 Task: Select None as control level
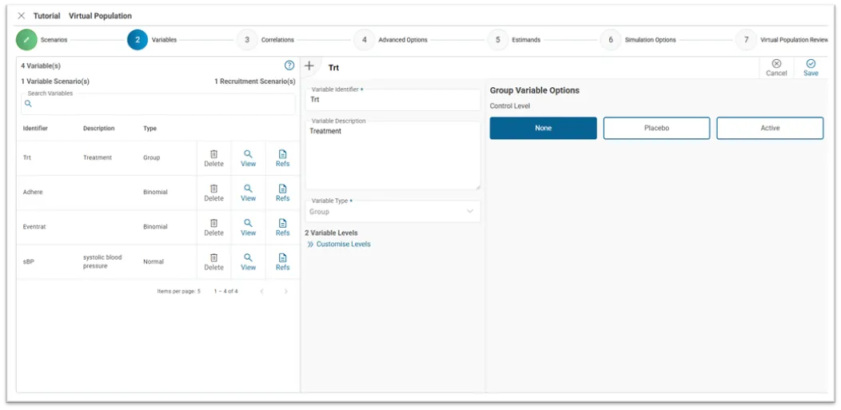543,128
